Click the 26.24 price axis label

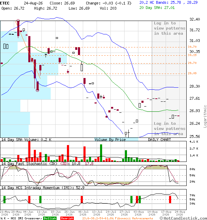click(195, 123)
